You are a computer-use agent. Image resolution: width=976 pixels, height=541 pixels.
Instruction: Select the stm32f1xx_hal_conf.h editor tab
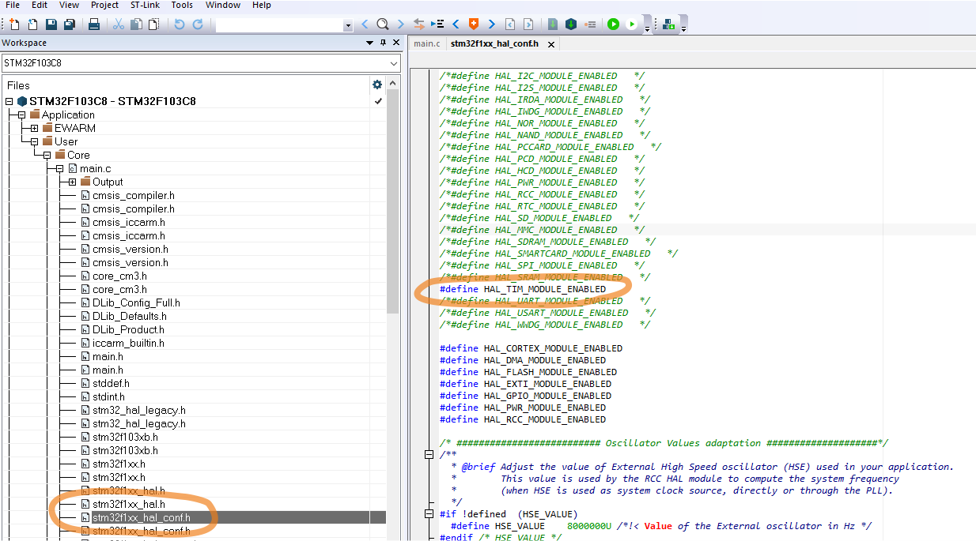(x=495, y=43)
